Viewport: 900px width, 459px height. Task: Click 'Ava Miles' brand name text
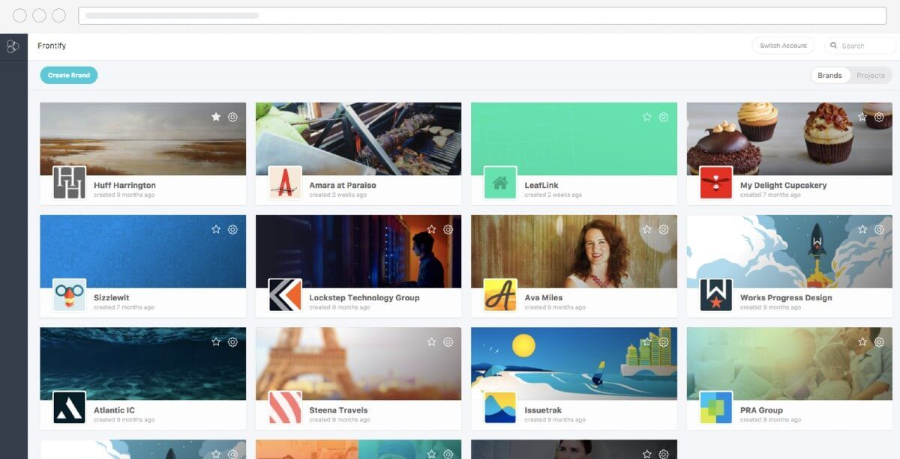544,297
